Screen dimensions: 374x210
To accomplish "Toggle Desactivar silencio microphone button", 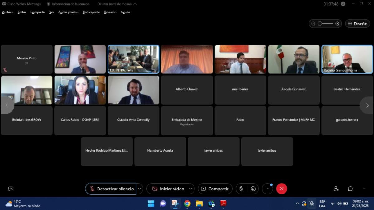I will point(111,189).
